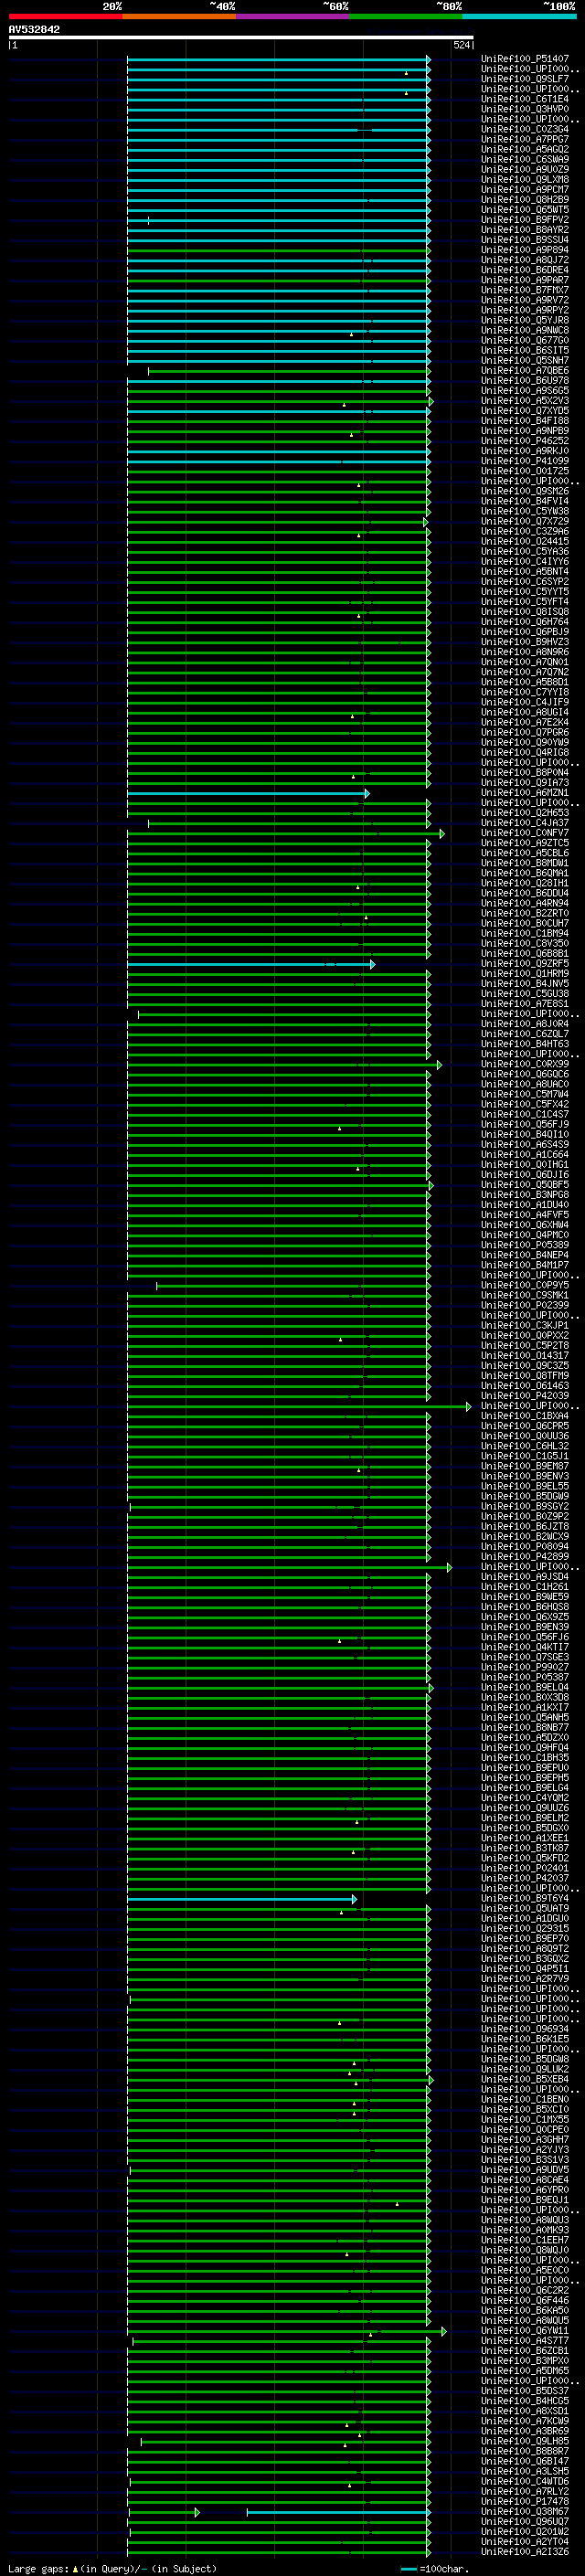Select hit label UniRef100_P17478
Viewport: 585px width, 2576px height.
525,2502
